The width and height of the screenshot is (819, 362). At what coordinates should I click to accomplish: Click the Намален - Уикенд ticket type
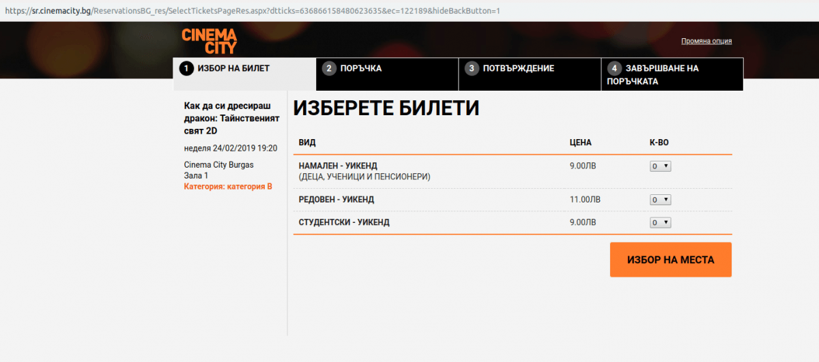pos(338,166)
